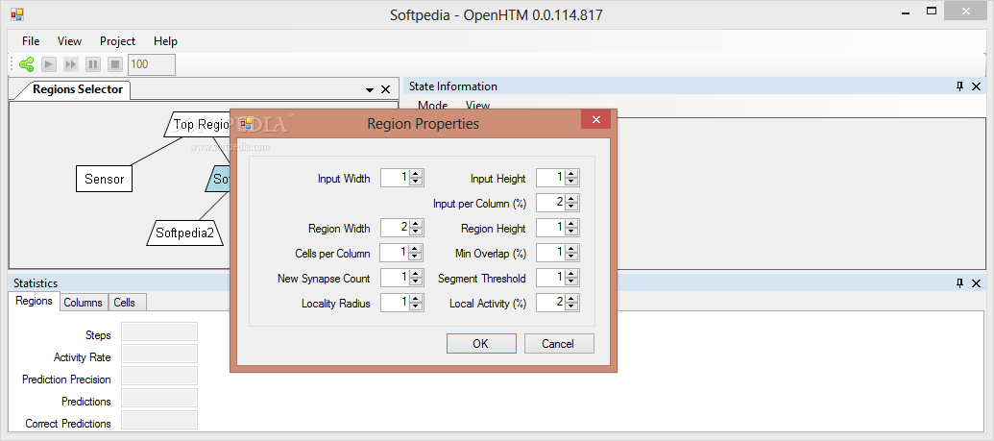Decrease Locality Radius value
The height and width of the screenshot is (441, 994).
click(x=416, y=307)
